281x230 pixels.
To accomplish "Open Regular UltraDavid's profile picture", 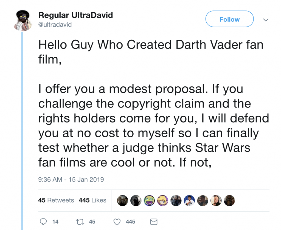I will click(23, 21).
